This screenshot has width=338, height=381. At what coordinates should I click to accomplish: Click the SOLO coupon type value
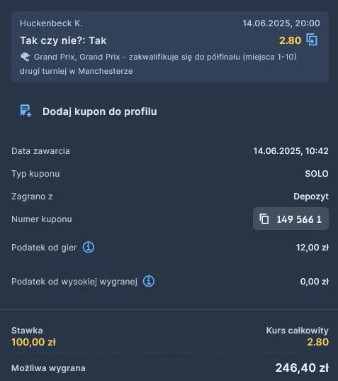click(x=317, y=174)
